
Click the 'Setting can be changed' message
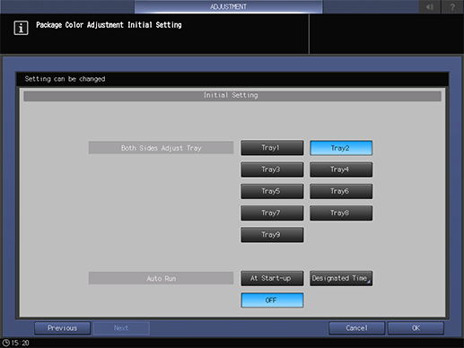pyautogui.click(x=65, y=79)
